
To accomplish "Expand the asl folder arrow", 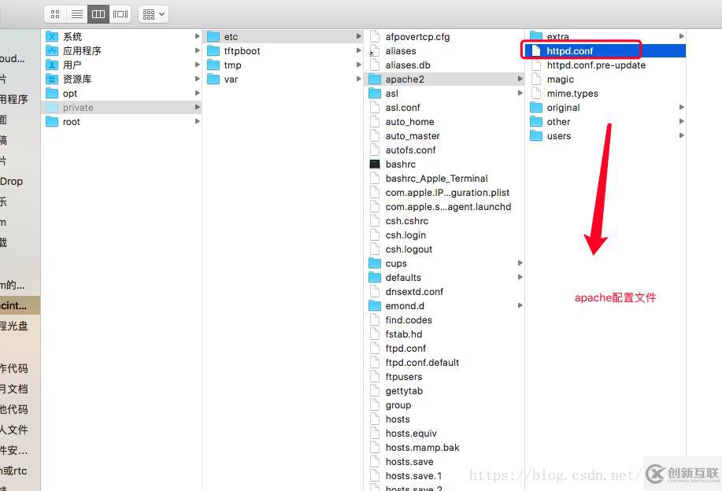I will [x=520, y=93].
